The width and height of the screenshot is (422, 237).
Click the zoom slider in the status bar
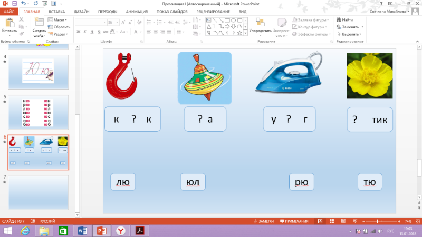[x=378, y=221]
